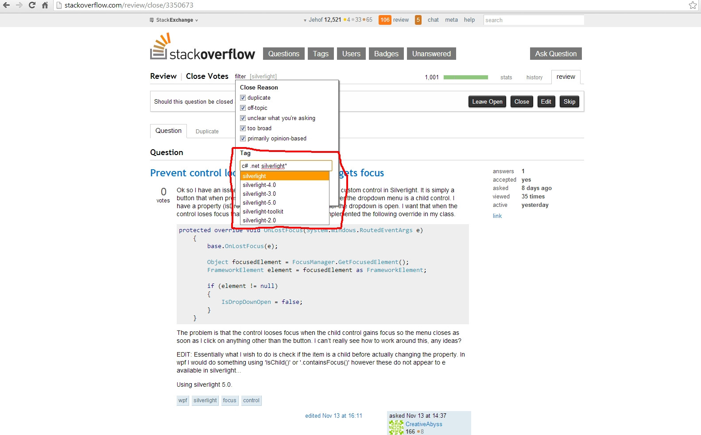Image resolution: width=701 pixels, height=435 pixels.
Task: Click the Edit button
Action: 546,101
